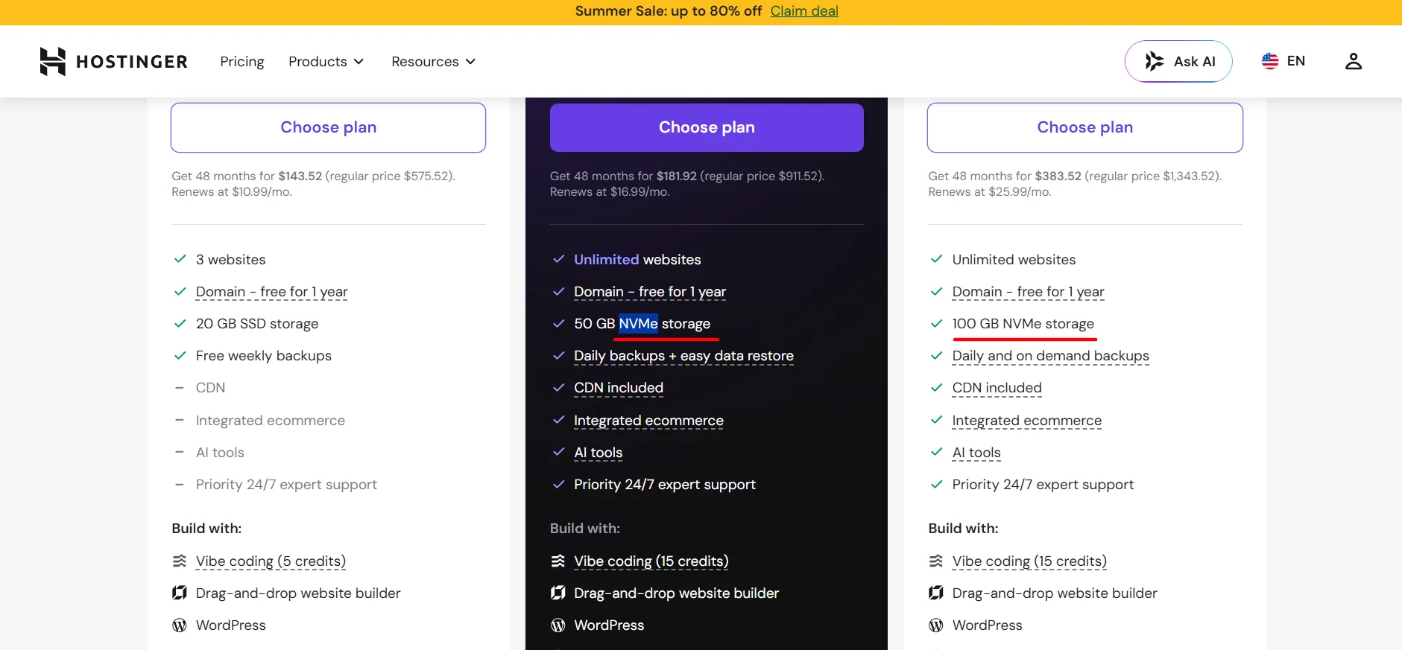The image size is (1402, 650).
Task: Click the Vibe coding icon in the middle plan
Action: (558, 561)
